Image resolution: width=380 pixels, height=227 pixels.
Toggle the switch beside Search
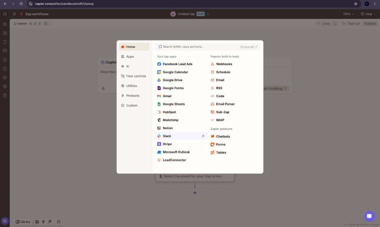click(x=47, y=24)
